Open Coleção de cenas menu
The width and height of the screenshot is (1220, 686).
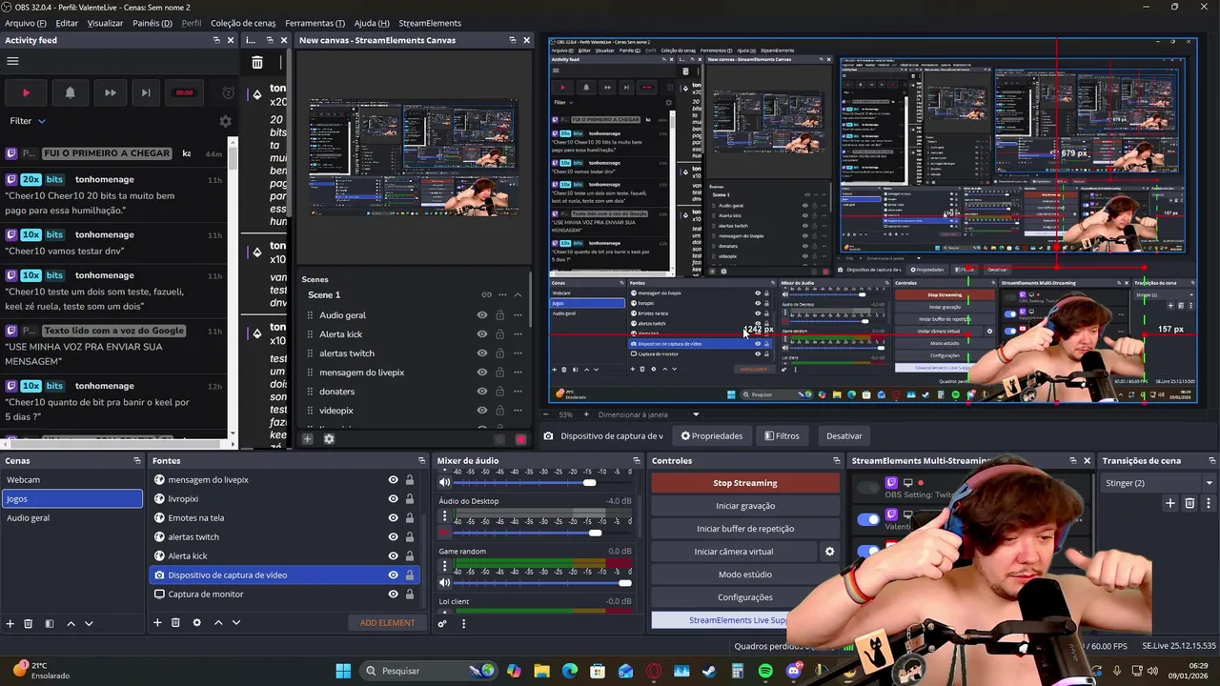pos(243,23)
